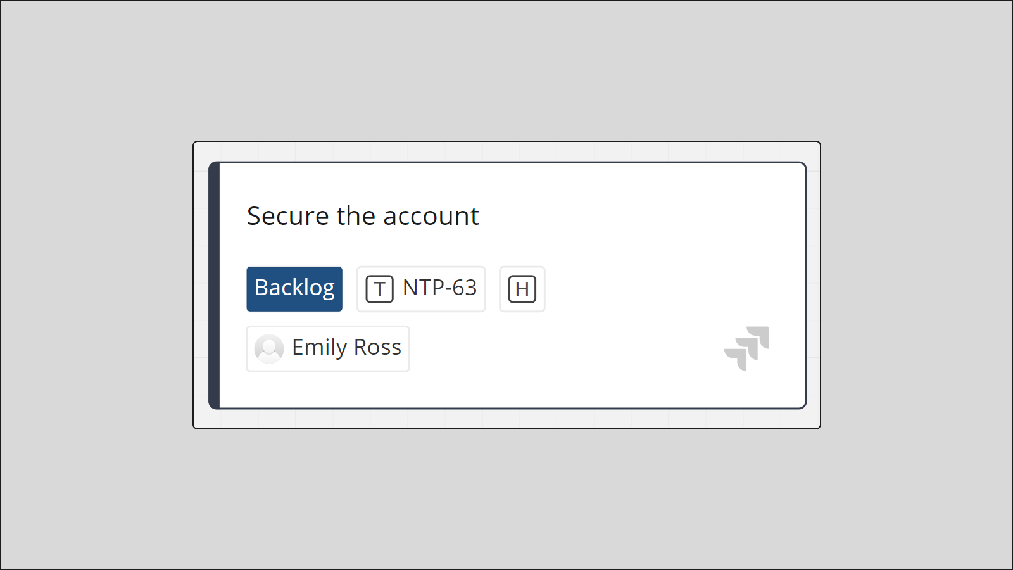Click the Backlog status badge
The width and height of the screenshot is (1013, 570).
(294, 289)
